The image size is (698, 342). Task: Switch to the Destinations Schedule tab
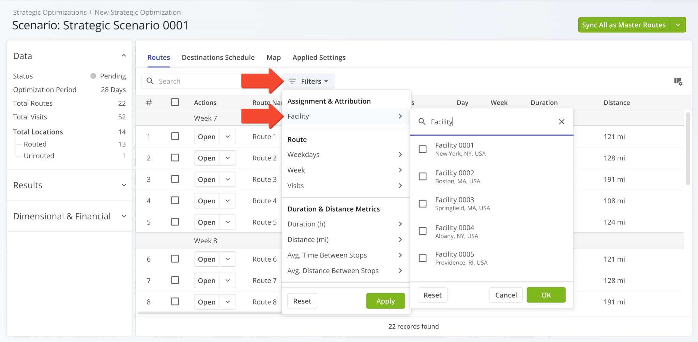coord(218,57)
